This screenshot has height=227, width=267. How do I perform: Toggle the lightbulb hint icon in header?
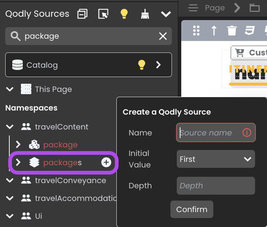(x=124, y=14)
